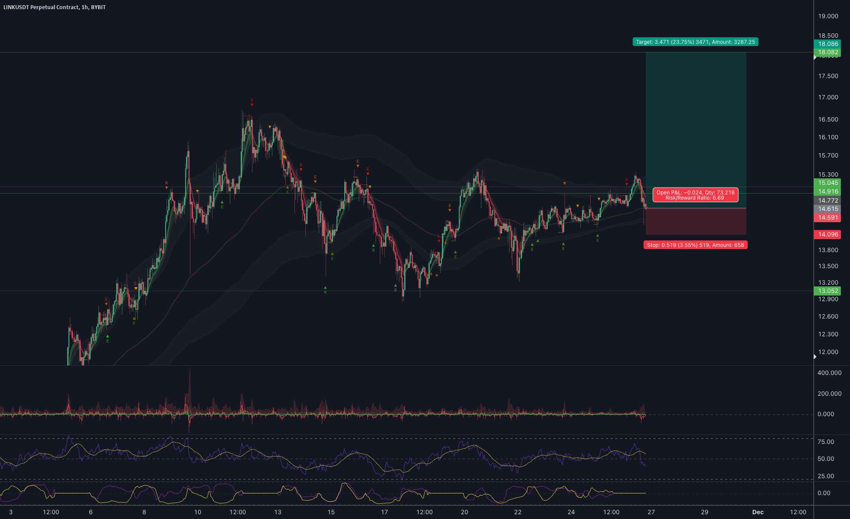Click the 8 date on the time axis
The image size is (850, 519).
pos(144,512)
